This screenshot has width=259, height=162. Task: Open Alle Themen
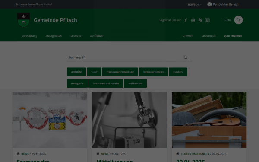[x=233, y=36]
